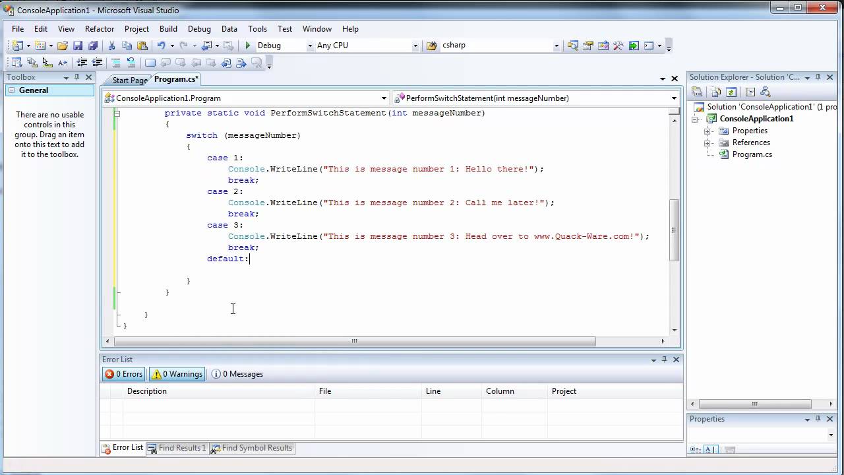The height and width of the screenshot is (475, 844).
Task: Click the Display Object Member List icon
Action: [16, 63]
